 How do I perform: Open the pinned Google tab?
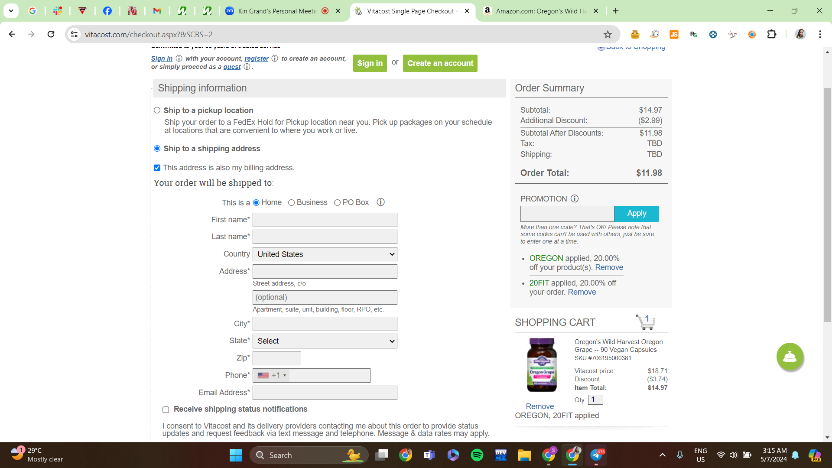(x=32, y=11)
